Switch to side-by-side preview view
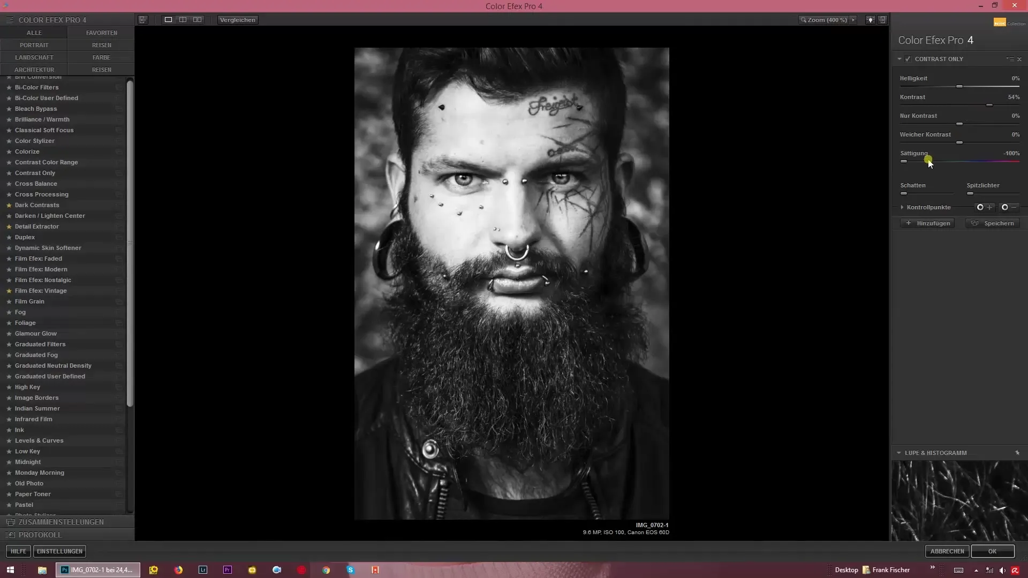 point(198,20)
